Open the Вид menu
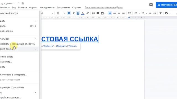Image resolution: width=177 pixels, height=99 pixels. [x=14, y=7]
